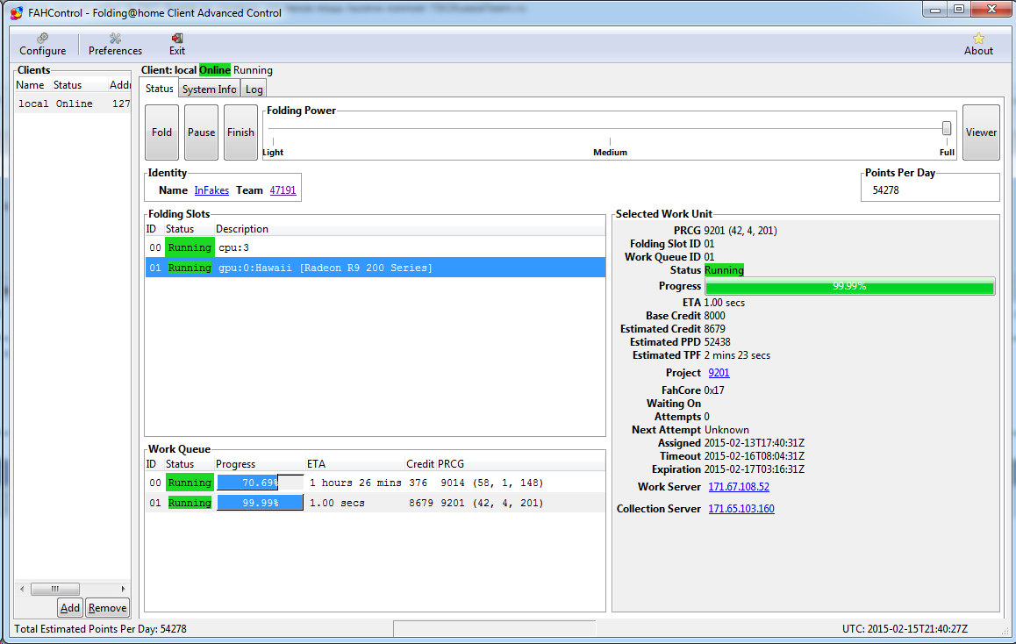1016x644 pixels.
Task: Click the FAHControl title bar app icon
Action: click(x=17, y=12)
